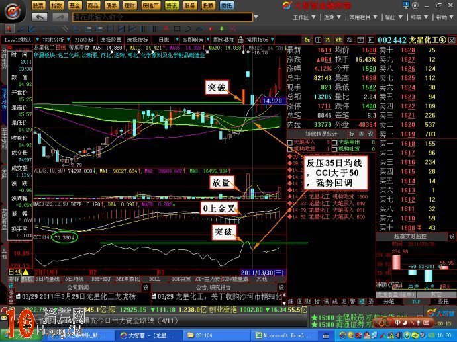Toggle the 机构吃货 checkbox
This screenshot has height=342, width=457.
coord(290,149)
